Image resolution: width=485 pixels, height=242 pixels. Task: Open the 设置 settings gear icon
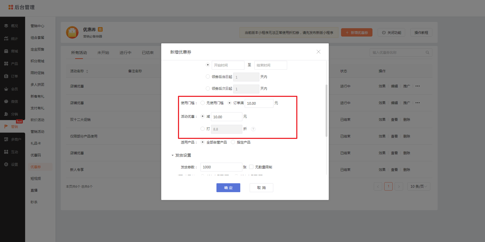click(6, 164)
